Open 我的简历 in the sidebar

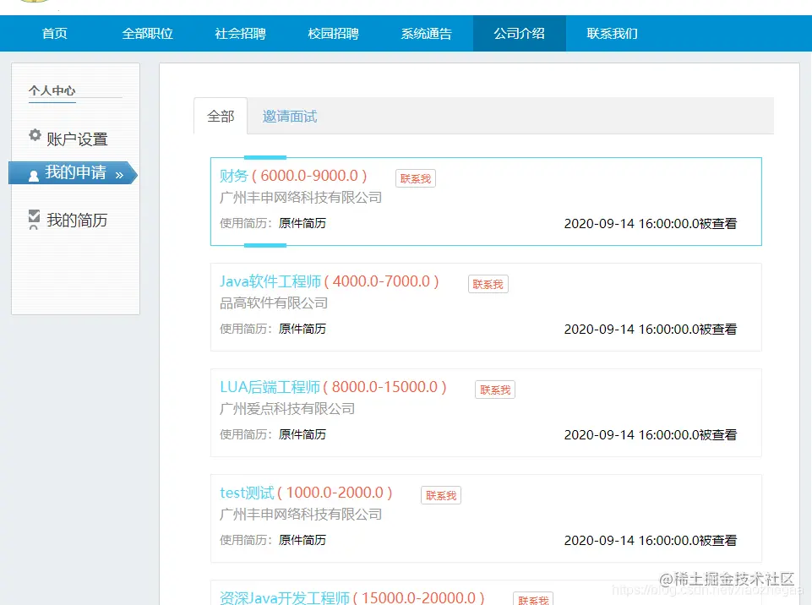click(77, 220)
